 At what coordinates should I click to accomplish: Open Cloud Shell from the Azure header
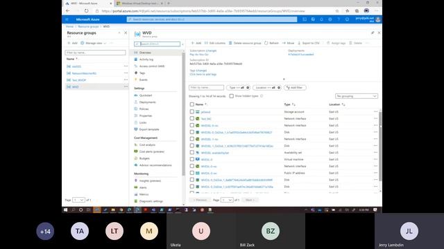coord(305,19)
